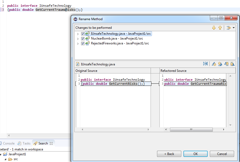240x162 pixels.
Task: Click the next change icon in compare toolbar
Action: coord(226,64)
